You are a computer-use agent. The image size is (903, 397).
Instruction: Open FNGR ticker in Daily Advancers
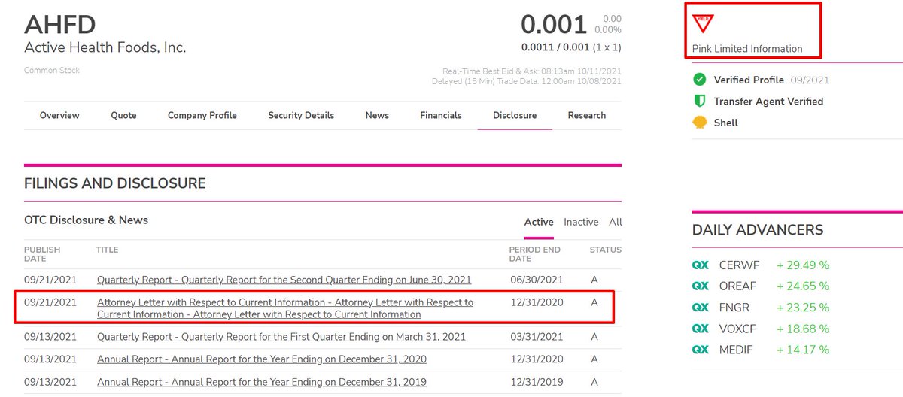[734, 308]
